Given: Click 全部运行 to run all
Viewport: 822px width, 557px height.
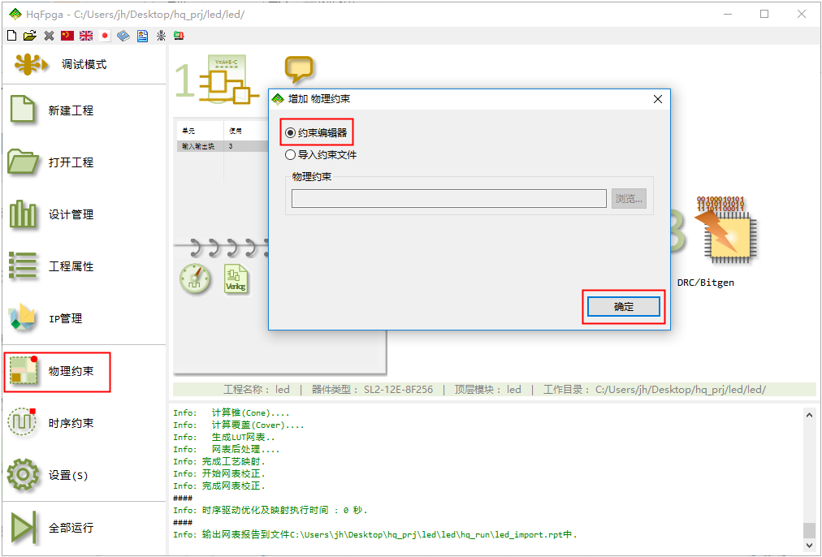Looking at the screenshot, I should (57, 528).
